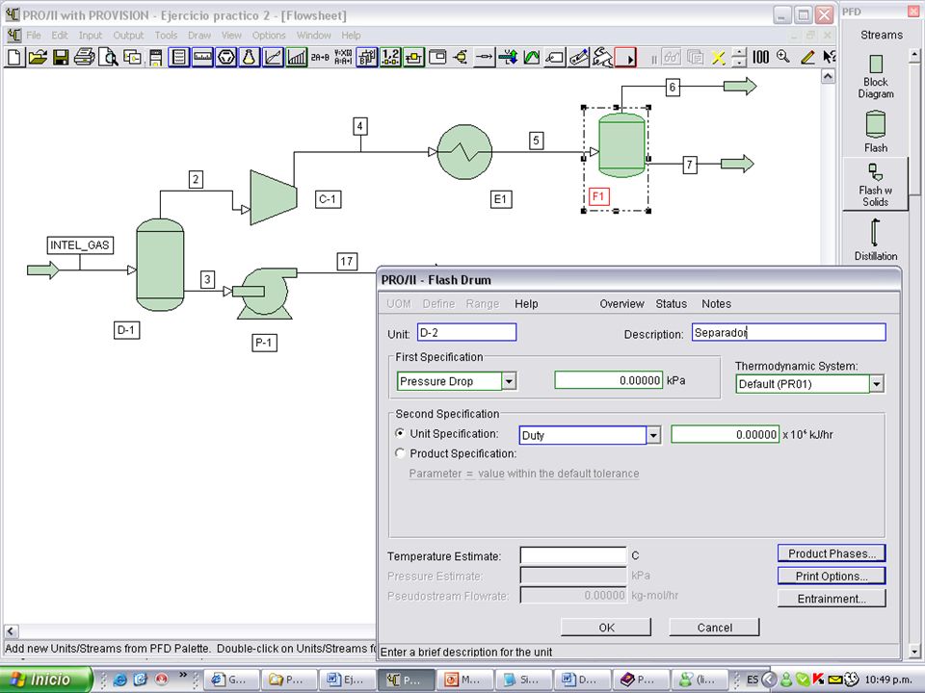Open the Thermodynamic System dropdown
Image resolution: width=925 pixels, height=693 pixels.
(877, 384)
